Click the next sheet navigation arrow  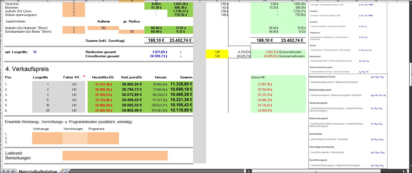click(x=9, y=171)
